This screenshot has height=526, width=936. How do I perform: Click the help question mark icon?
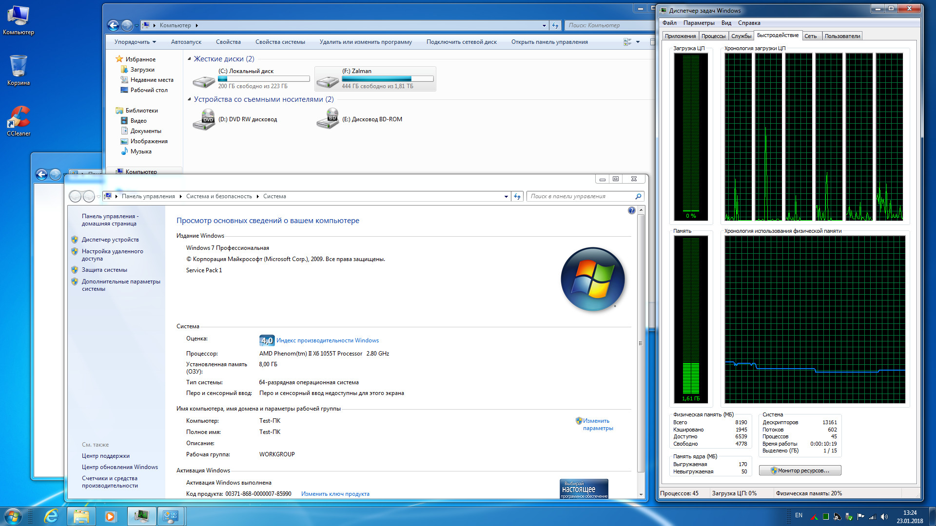(631, 210)
